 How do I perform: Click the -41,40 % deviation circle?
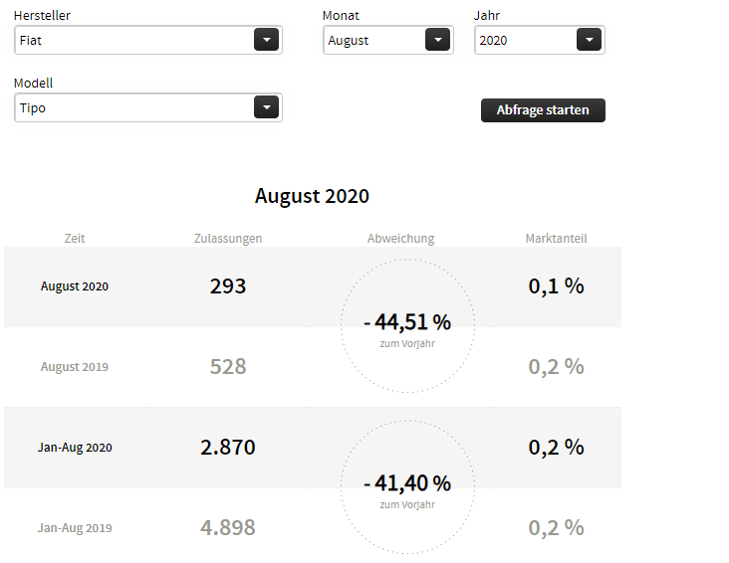pyautogui.click(x=407, y=487)
